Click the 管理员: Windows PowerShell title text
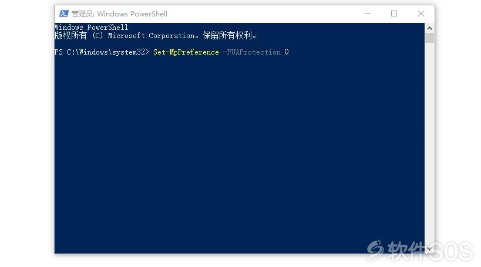 coord(119,14)
